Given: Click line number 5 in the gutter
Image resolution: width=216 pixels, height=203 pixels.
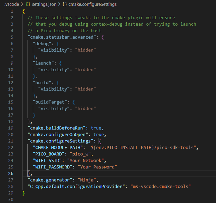Looking at the screenshot, I should pos(12,37).
